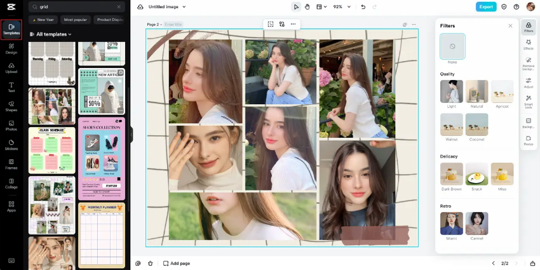Click the undo arrow in top toolbar
Viewport: 540px width, 270px height.
(x=363, y=7)
